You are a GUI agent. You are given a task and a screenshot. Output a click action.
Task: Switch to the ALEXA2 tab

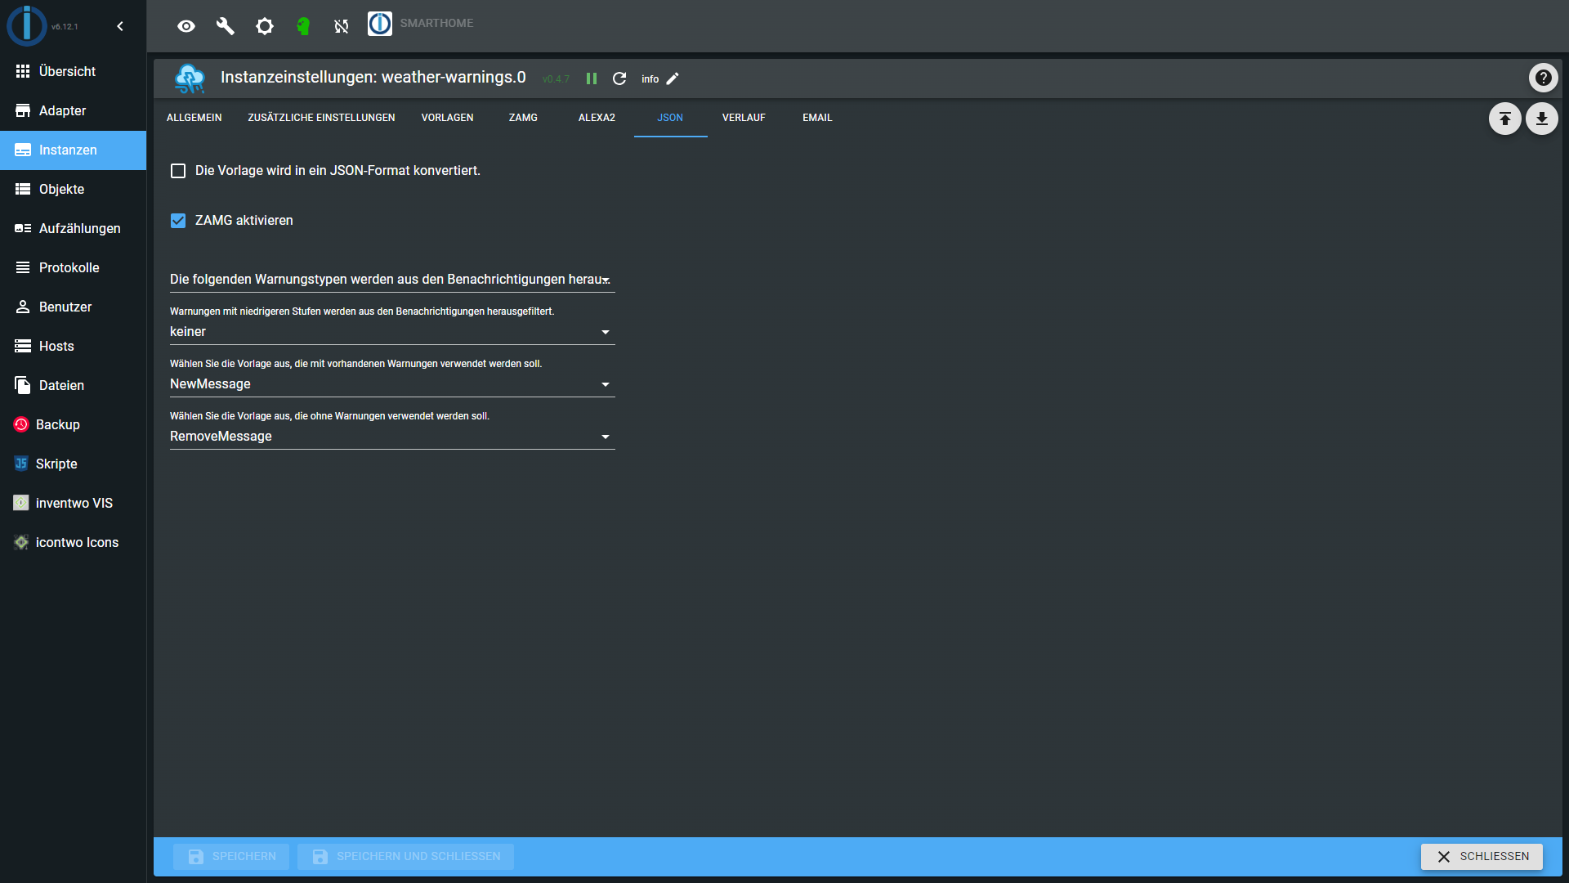(x=597, y=118)
